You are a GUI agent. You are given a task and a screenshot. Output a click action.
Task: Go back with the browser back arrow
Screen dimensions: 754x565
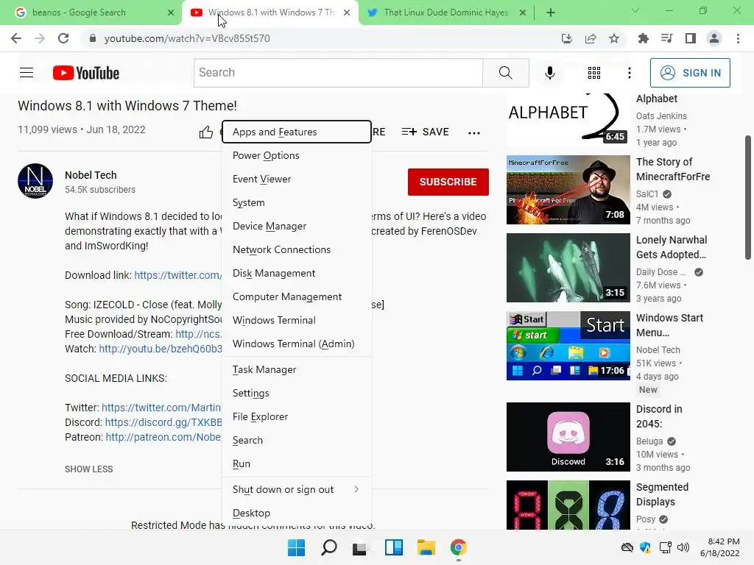(16, 38)
